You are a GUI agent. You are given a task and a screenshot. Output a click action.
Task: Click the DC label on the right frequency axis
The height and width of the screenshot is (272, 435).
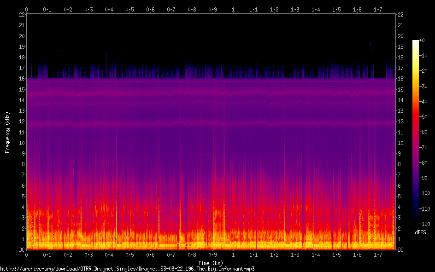pos(401,250)
